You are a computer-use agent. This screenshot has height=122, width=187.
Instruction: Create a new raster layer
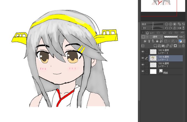click(155, 46)
